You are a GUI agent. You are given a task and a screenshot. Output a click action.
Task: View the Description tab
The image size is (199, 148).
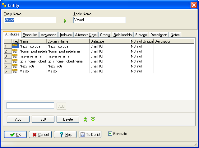159,35
